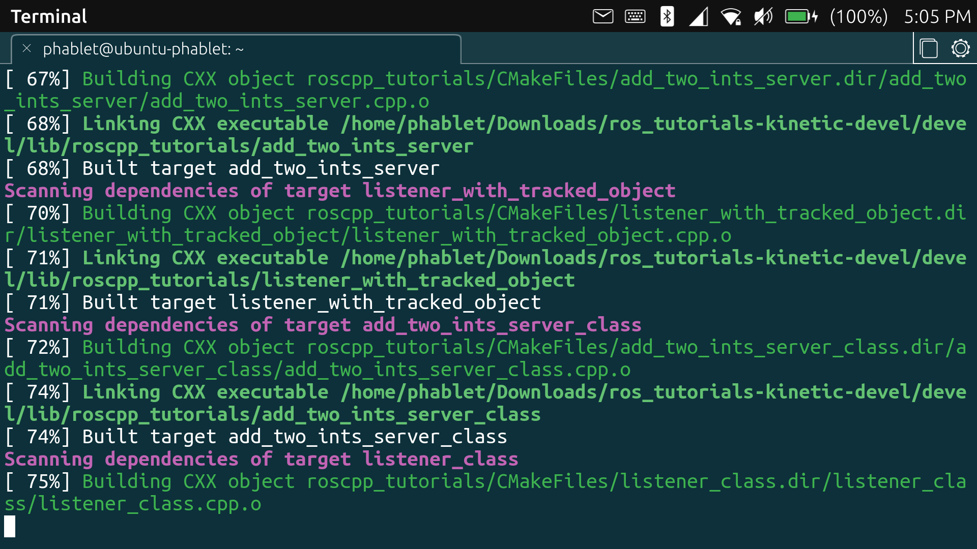Click the Wi-Fi network indicator

coord(731,16)
